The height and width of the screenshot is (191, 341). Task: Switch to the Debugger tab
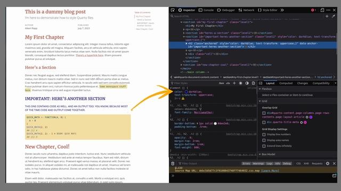[x=226, y=10]
